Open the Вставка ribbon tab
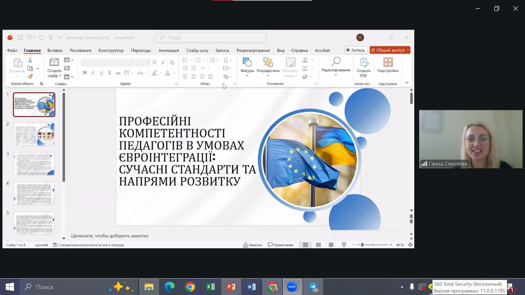525x295 pixels. [55, 50]
